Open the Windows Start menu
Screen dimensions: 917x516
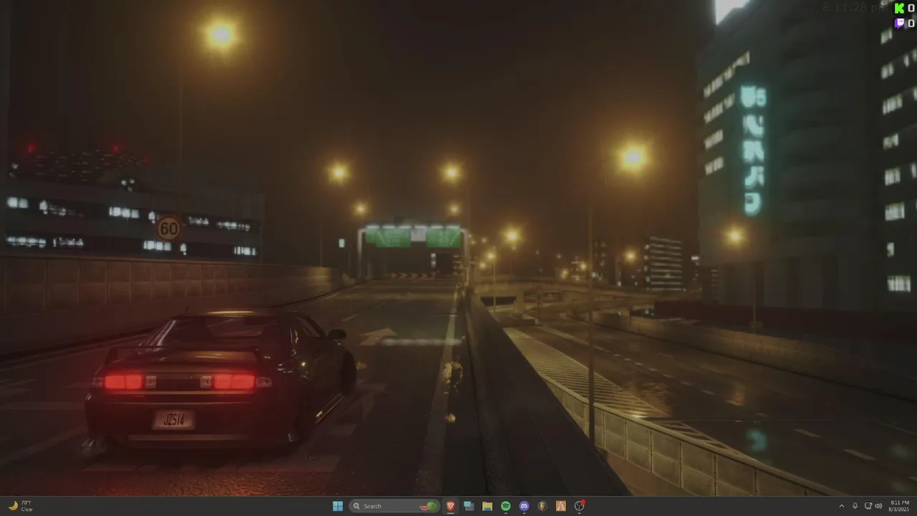coord(337,506)
